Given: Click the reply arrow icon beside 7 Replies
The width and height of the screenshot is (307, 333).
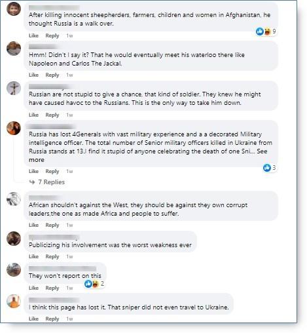Looking at the screenshot, I should pyautogui.click(x=32, y=182).
